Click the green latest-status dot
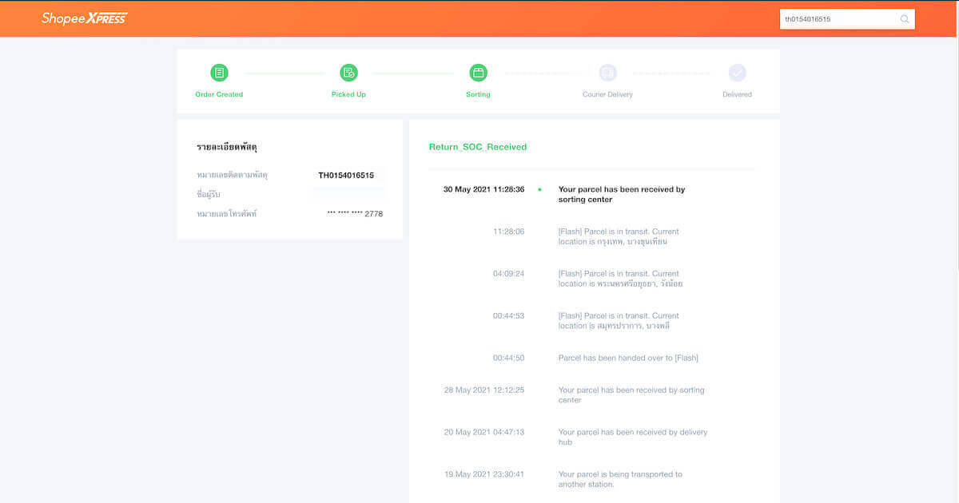959x503 pixels. pyautogui.click(x=539, y=190)
